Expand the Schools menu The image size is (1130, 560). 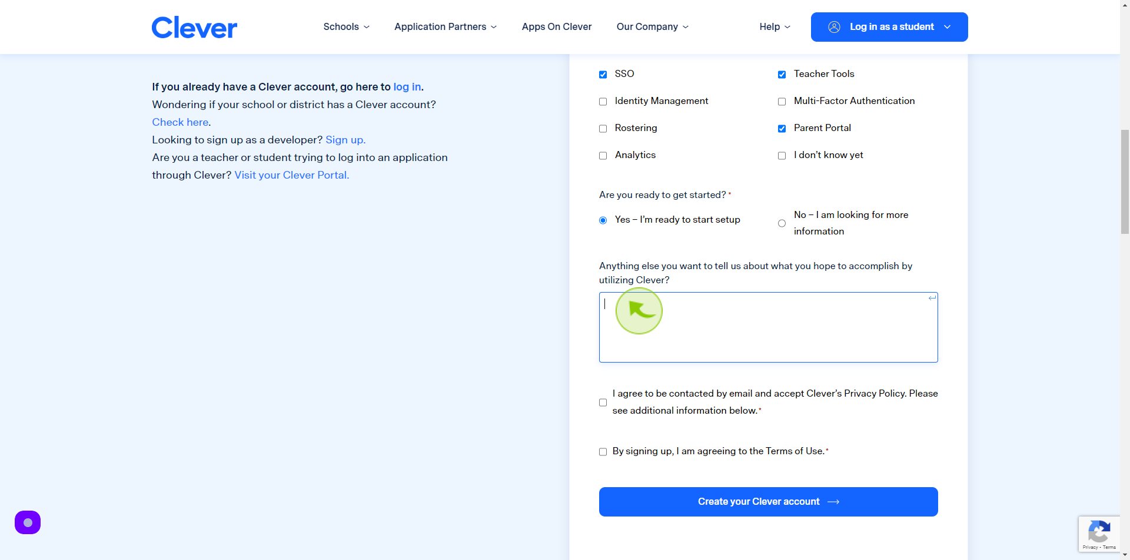tap(347, 27)
